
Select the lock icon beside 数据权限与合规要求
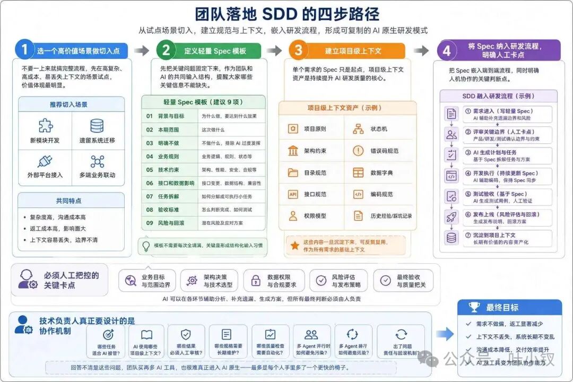[x=256, y=281]
